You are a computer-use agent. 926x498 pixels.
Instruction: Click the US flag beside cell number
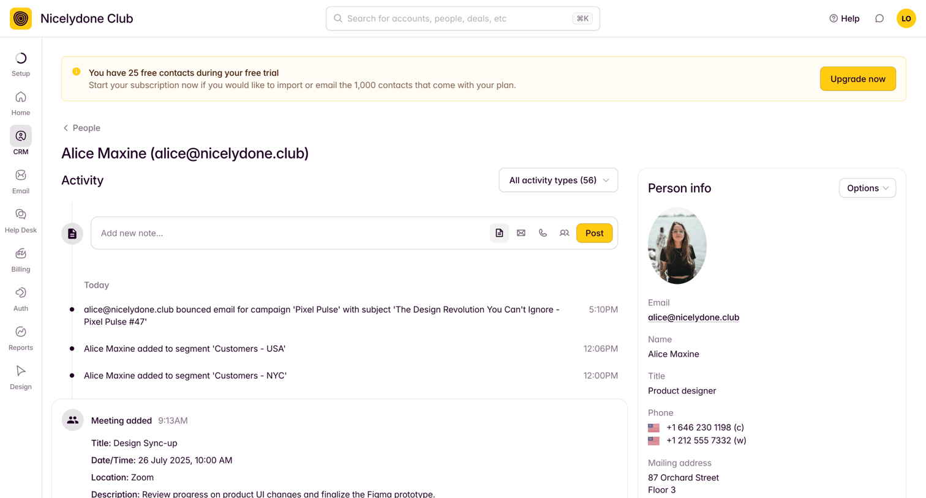pos(654,428)
